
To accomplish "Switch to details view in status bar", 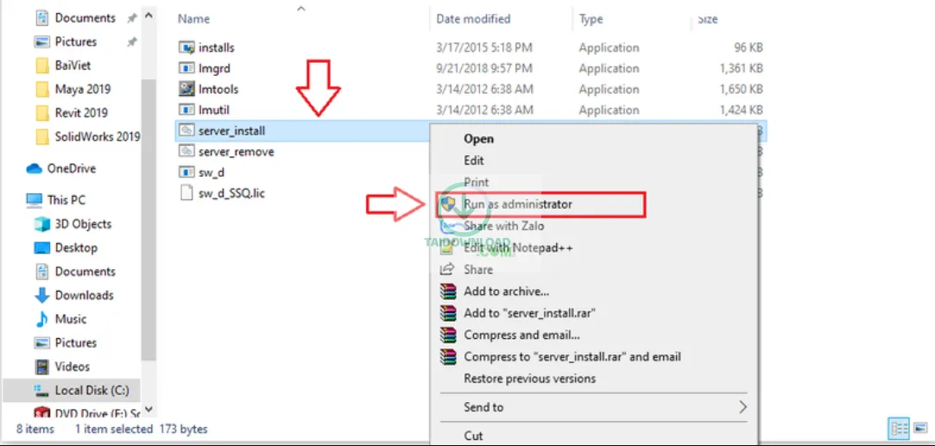I will pos(897,429).
